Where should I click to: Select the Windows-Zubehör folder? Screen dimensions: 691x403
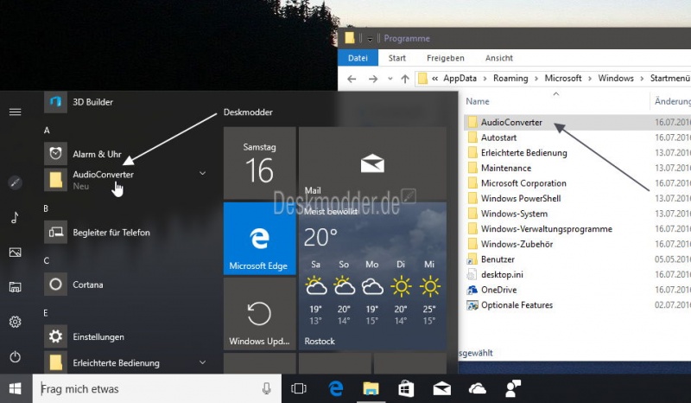[x=517, y=244]
